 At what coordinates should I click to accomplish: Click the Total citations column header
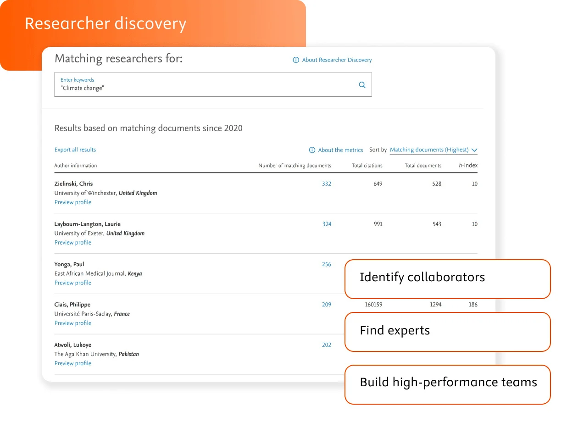[x=367, y=165]
